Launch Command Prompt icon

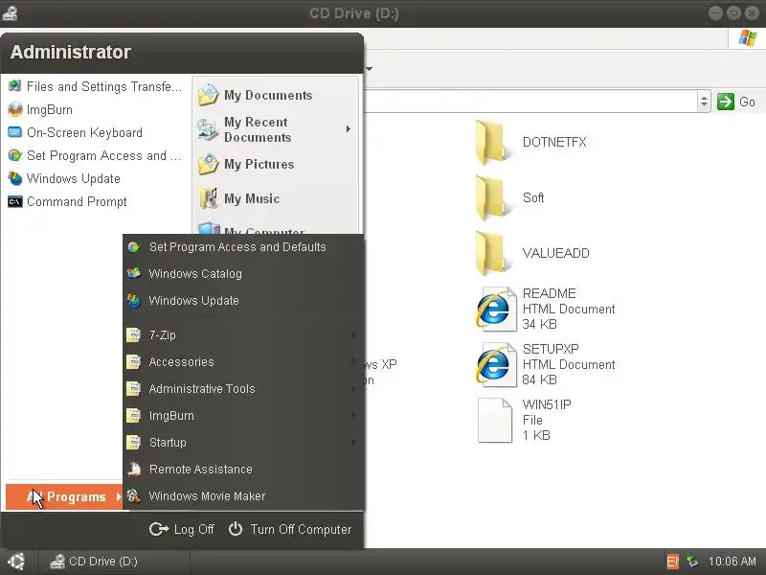(14, 201)
